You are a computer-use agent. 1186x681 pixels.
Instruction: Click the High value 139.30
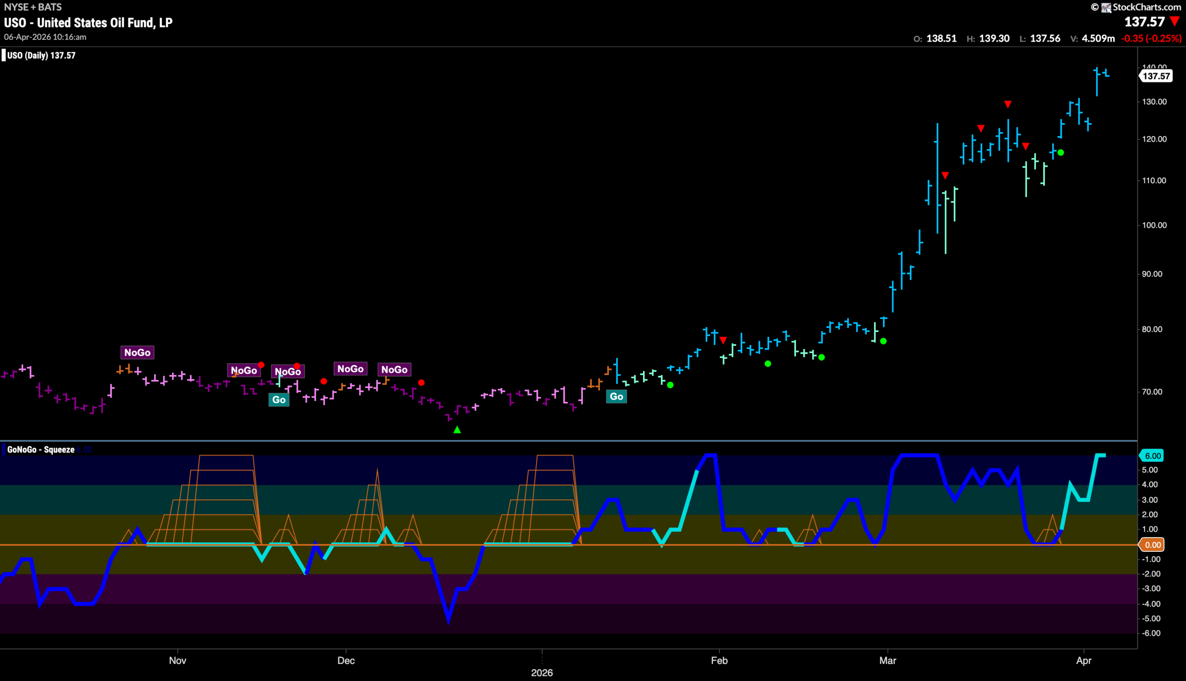[x=995, y=38]
